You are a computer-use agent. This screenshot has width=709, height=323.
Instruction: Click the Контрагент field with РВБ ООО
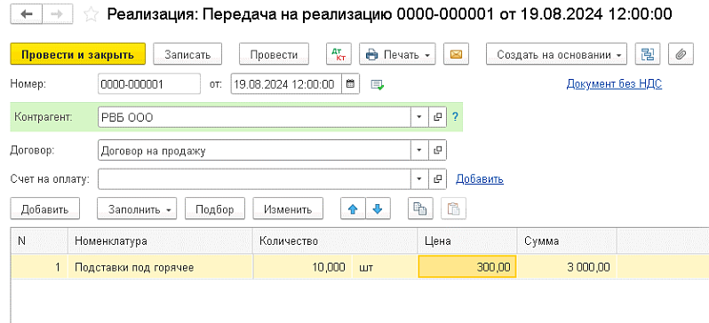tap(254, 117)
